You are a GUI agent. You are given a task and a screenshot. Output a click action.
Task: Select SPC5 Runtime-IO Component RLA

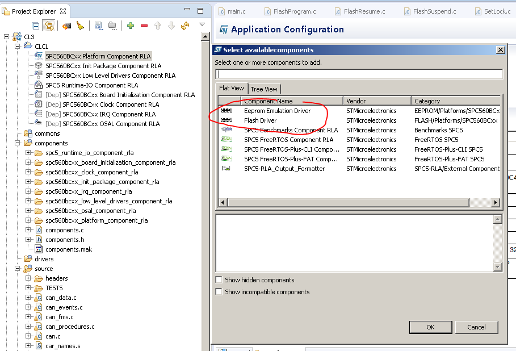click(92, 85)
